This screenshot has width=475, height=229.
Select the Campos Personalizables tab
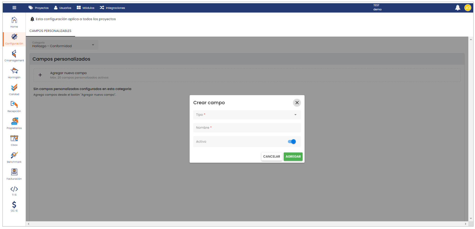[x=50, y=31]
